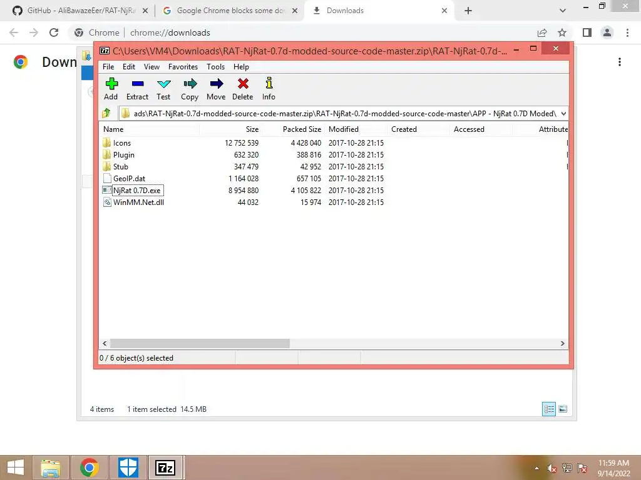Expand the 7-Zip address path dropdown

[x=563, y=114]
